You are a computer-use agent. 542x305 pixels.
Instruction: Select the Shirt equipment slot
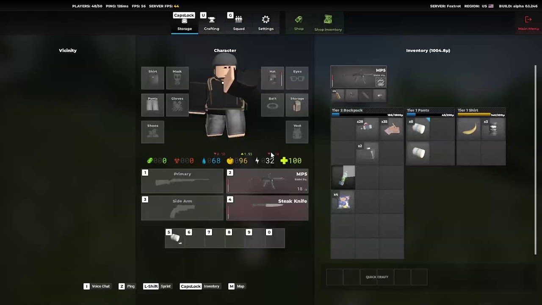pos(152,78)
